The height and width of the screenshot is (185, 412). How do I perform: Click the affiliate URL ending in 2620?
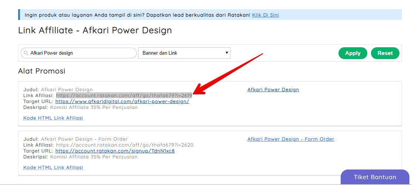point(125,145)
